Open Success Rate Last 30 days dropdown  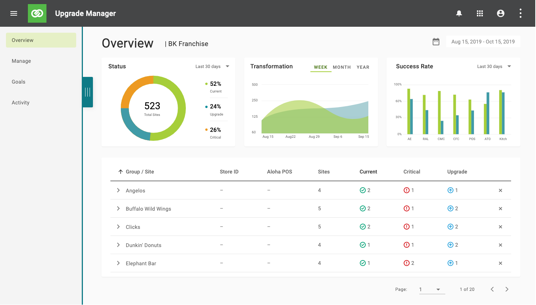(x=494, y=66)
